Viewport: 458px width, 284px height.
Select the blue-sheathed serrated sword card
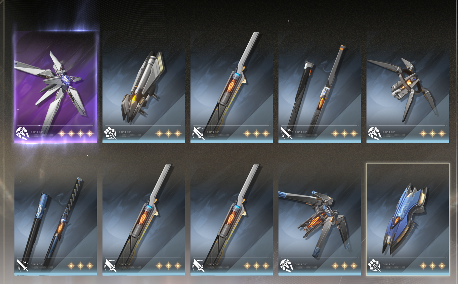coord(55,219)
